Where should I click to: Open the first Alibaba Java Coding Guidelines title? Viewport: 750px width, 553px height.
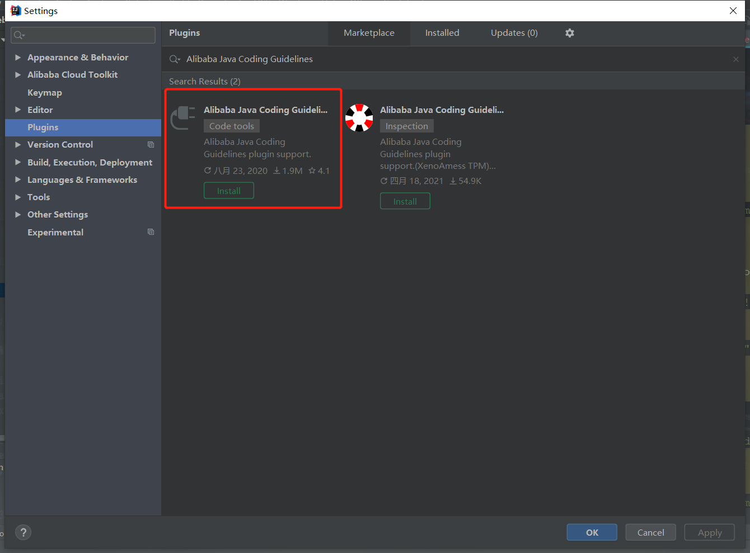[x=266, y=110]
